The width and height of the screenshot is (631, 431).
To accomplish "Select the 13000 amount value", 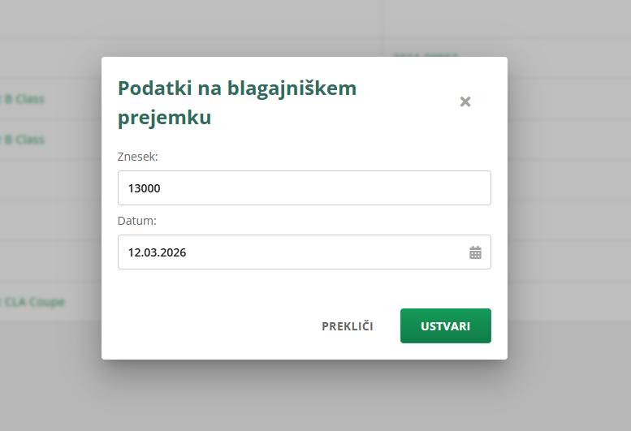I will pyautogui.click(x=145, y=188).
